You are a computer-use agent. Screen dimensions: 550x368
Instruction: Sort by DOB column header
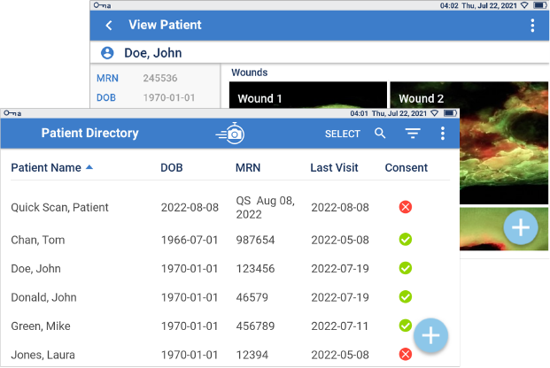[x=172, y=167]
